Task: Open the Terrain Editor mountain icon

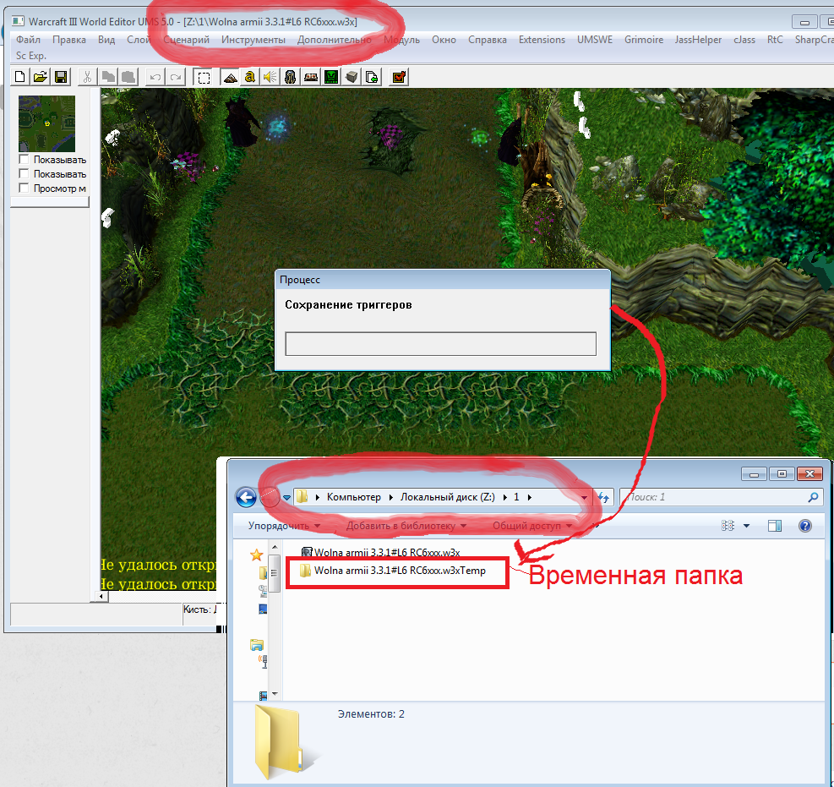Action: [230, 77]
